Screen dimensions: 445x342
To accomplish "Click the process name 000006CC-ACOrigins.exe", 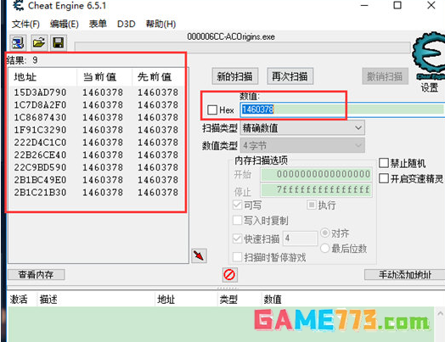I will (x=231, y=36).
